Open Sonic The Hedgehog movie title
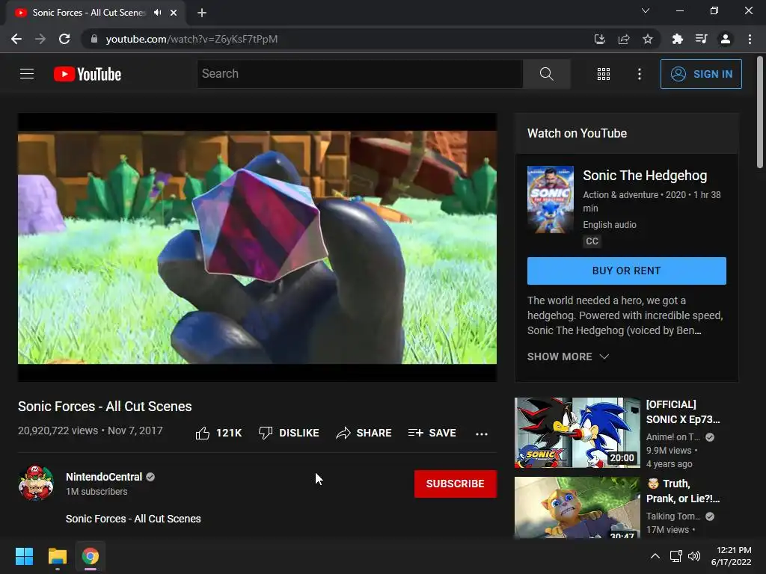The width and height of the screenshot is (766, 574). [645, 176]
